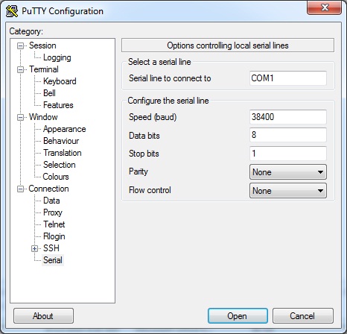Click the Serial line COM1 field

[288, 78]
